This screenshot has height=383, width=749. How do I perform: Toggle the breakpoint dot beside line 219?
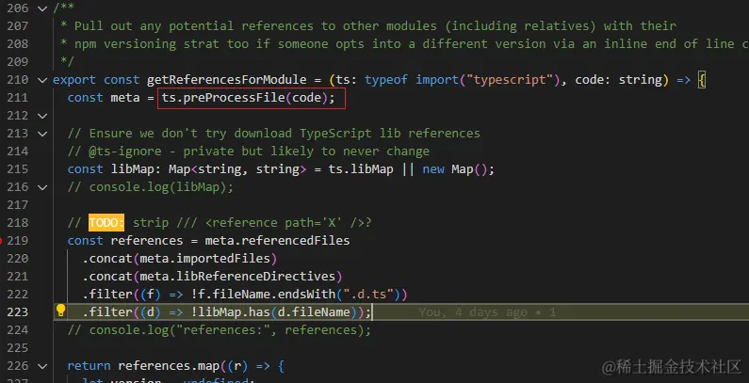[1, 241]
